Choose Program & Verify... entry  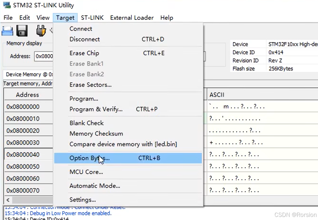[x=128, y=109]
